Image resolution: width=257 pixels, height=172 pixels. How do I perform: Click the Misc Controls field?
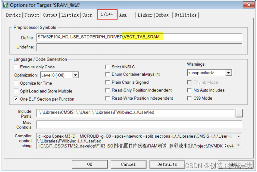coord(139,125)
